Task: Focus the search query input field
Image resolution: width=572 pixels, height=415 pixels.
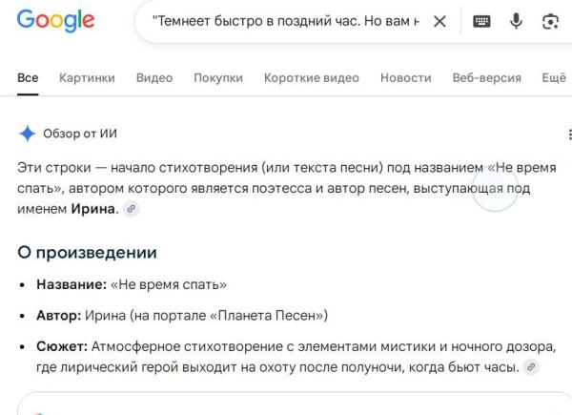Action: pyautogui.click(x=285, y=21)
